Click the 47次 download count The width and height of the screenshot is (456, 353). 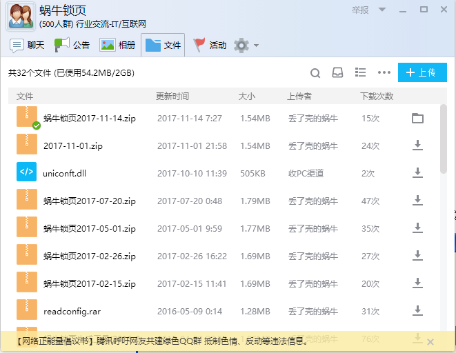370,201
